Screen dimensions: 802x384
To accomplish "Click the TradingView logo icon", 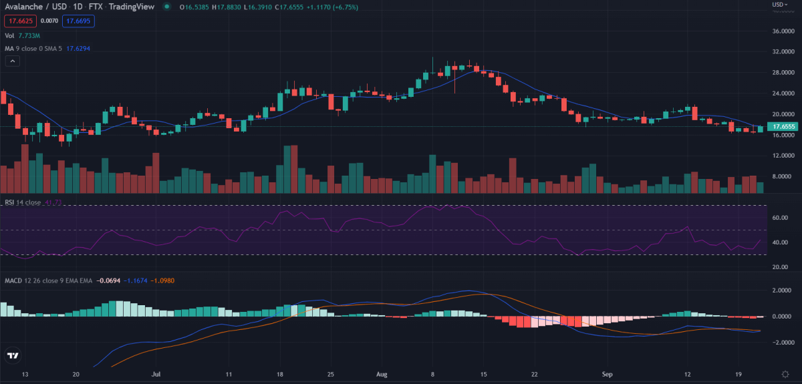I will tap(13, 356).
